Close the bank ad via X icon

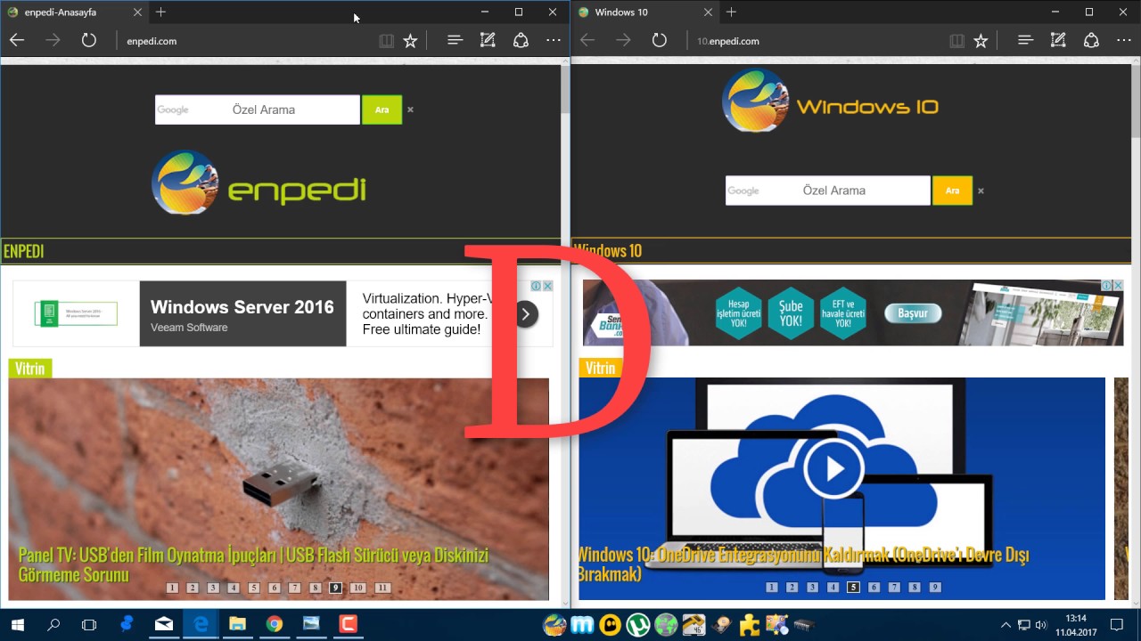point(1119,285)
